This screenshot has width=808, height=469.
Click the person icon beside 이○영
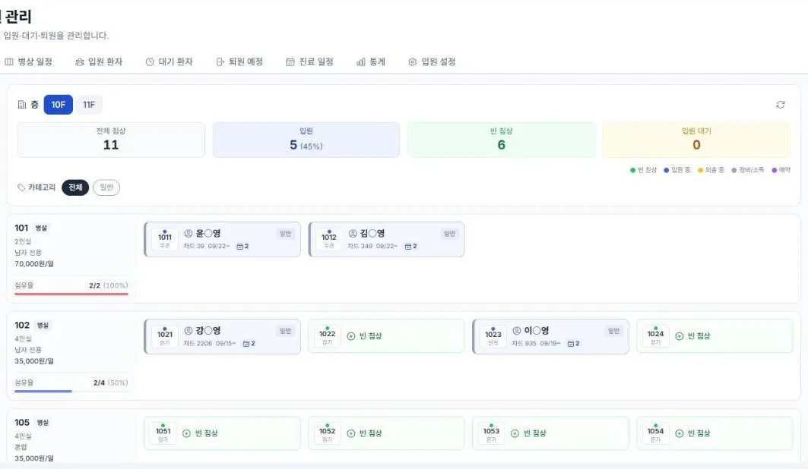[517, 331]
